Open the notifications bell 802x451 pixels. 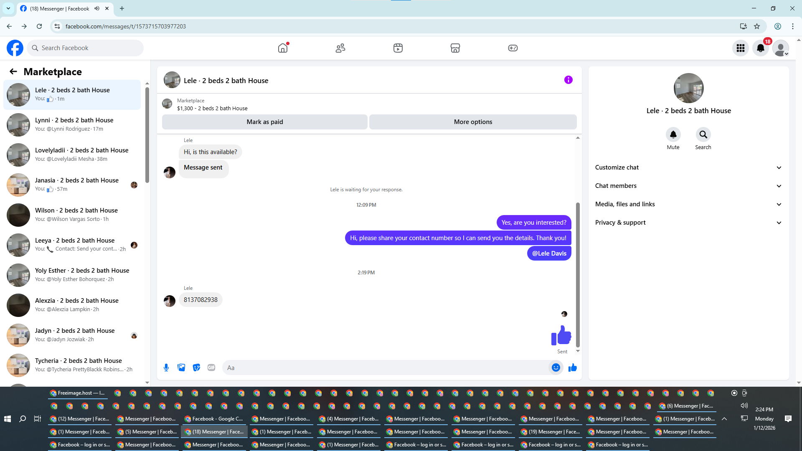760,48
